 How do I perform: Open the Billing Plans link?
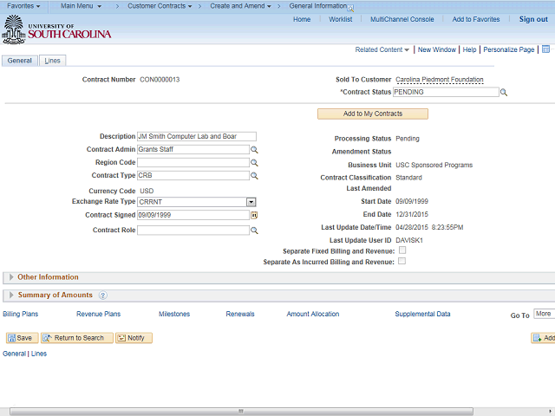21,314
